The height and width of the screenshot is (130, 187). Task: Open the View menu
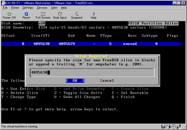54,8
